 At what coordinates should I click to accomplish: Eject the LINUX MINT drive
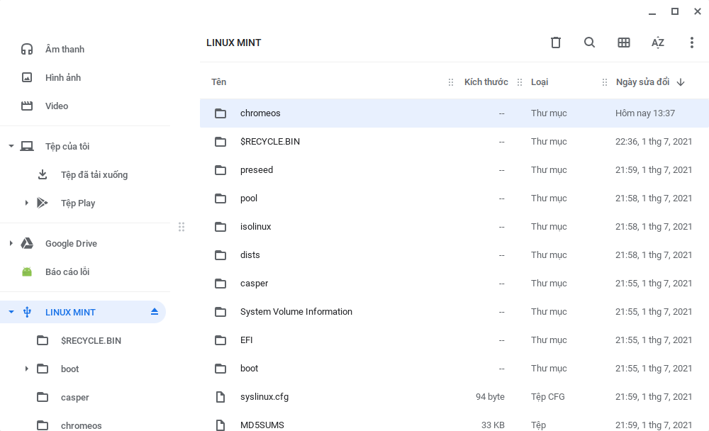pyautogui.click(x=155, y=312)
